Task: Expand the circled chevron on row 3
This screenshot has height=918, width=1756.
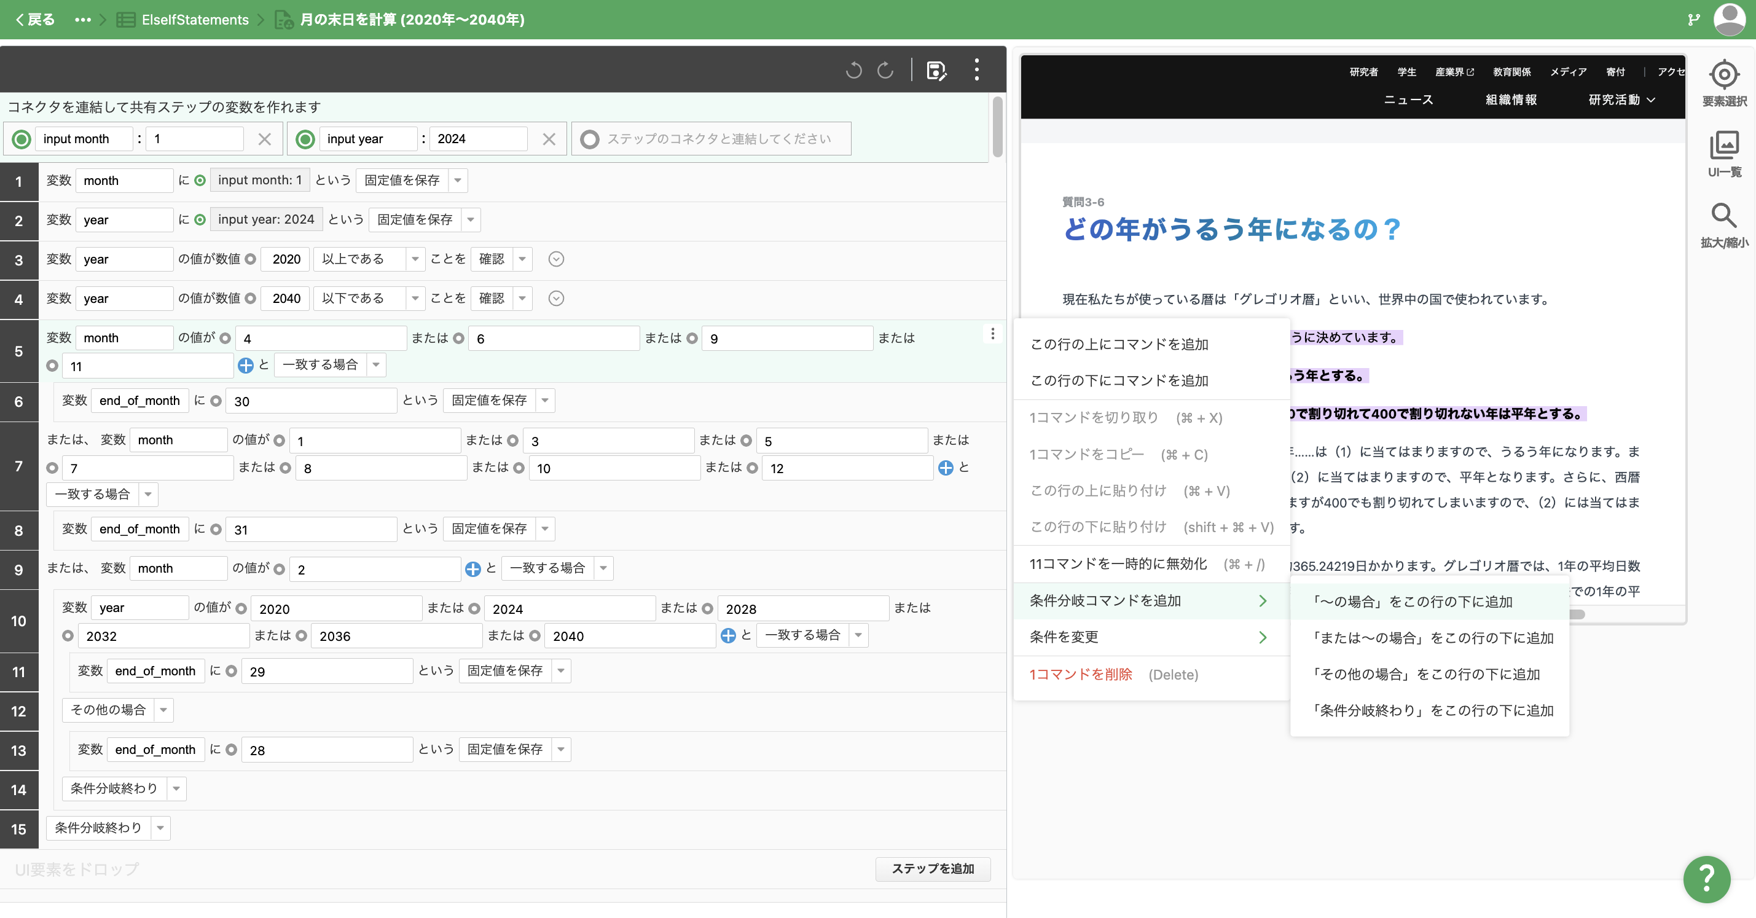Action: (x=556, y=259)
